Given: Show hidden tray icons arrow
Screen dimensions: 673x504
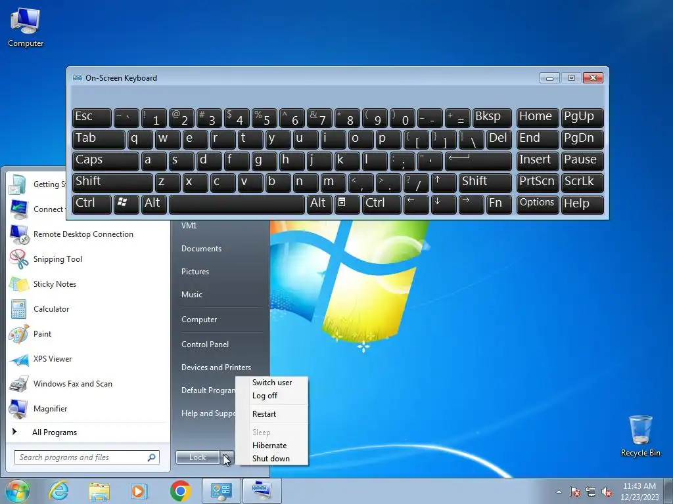Looking at the screenshot, I should (559, 492).
